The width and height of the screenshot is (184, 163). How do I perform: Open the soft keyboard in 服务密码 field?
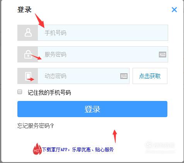(162, 54)
